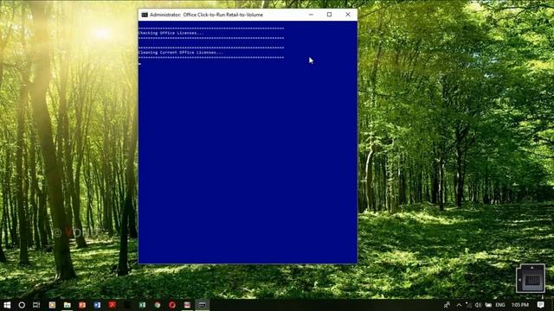Open the Action Center notifications icon

pos(540,305)
